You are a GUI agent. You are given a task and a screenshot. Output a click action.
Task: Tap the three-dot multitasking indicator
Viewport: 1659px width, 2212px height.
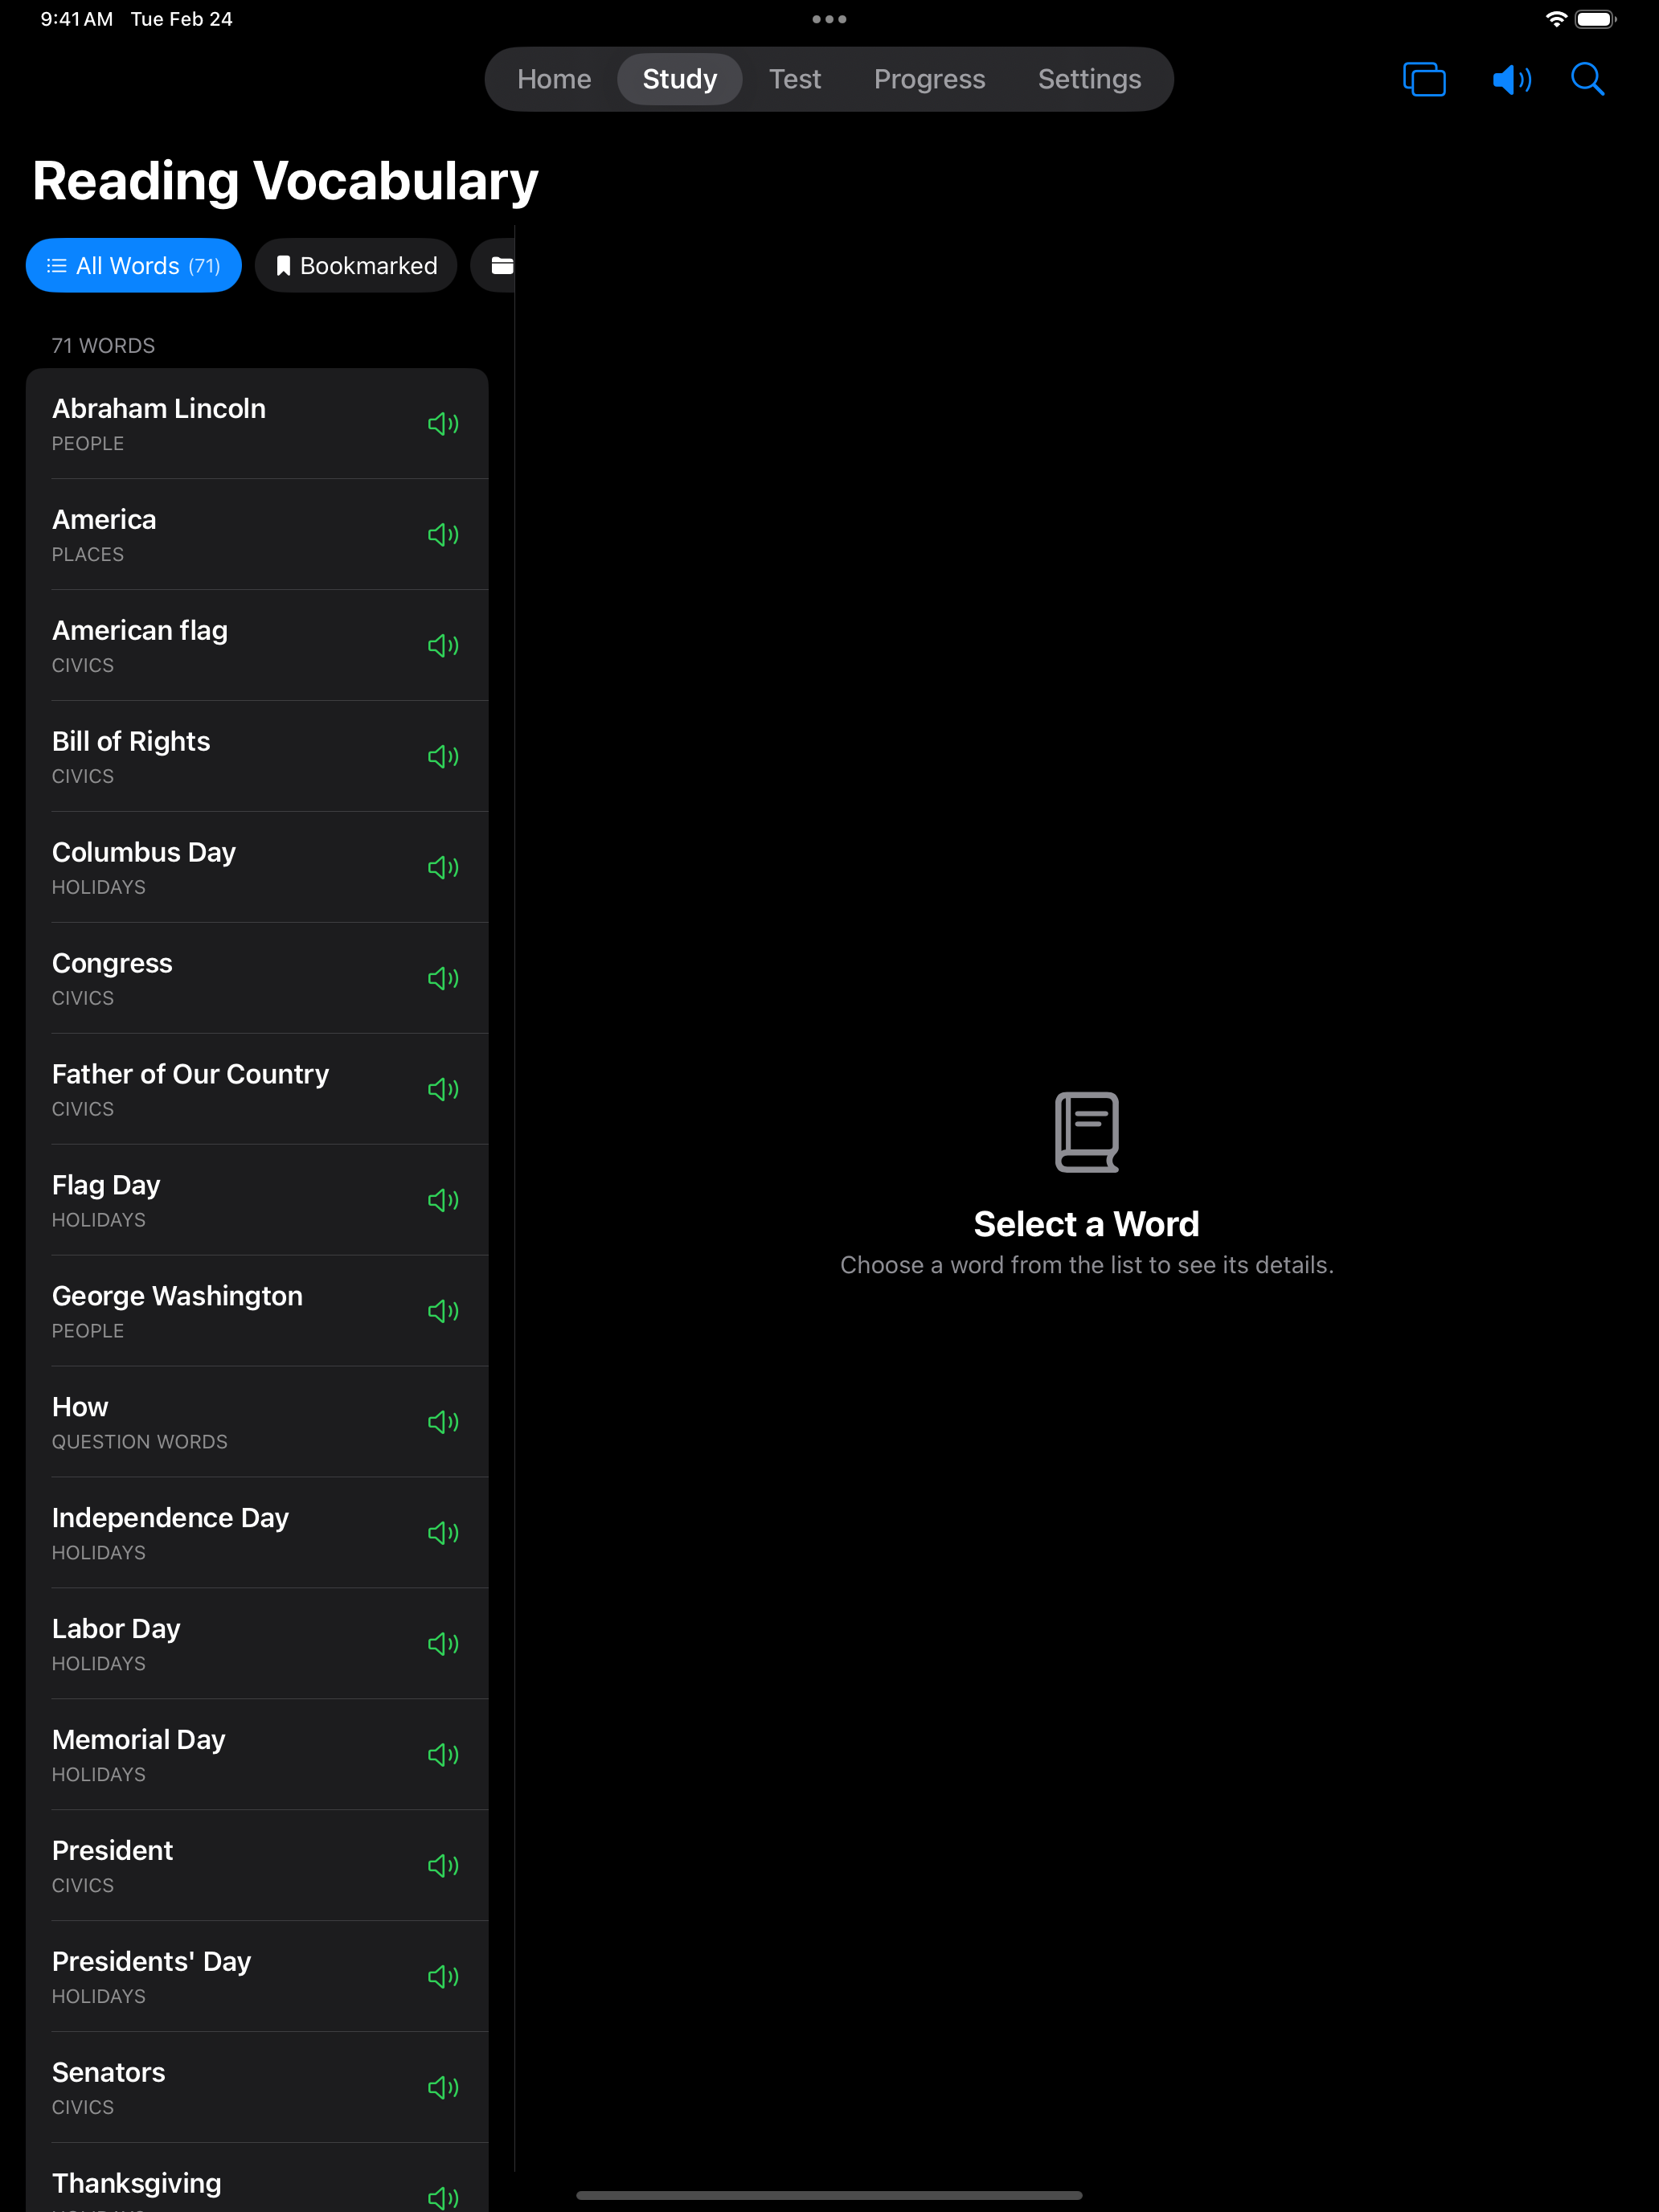pyautogui.click(x=829, y=18)
